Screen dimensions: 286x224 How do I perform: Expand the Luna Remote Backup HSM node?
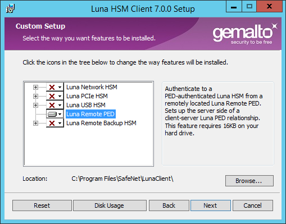tap(35, 123)
